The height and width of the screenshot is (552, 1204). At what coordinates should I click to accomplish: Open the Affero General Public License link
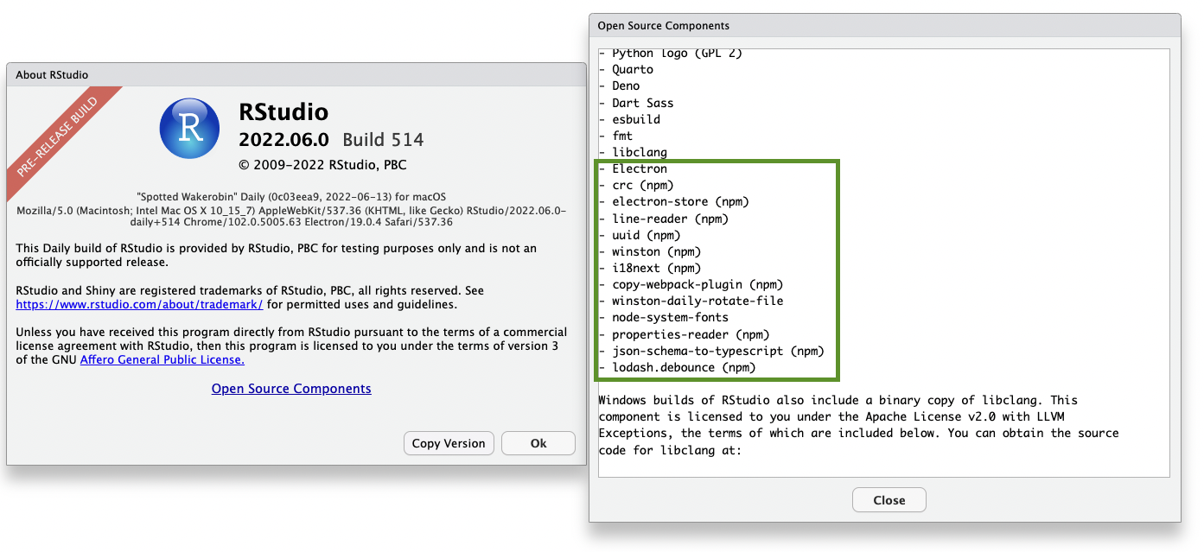162,359
